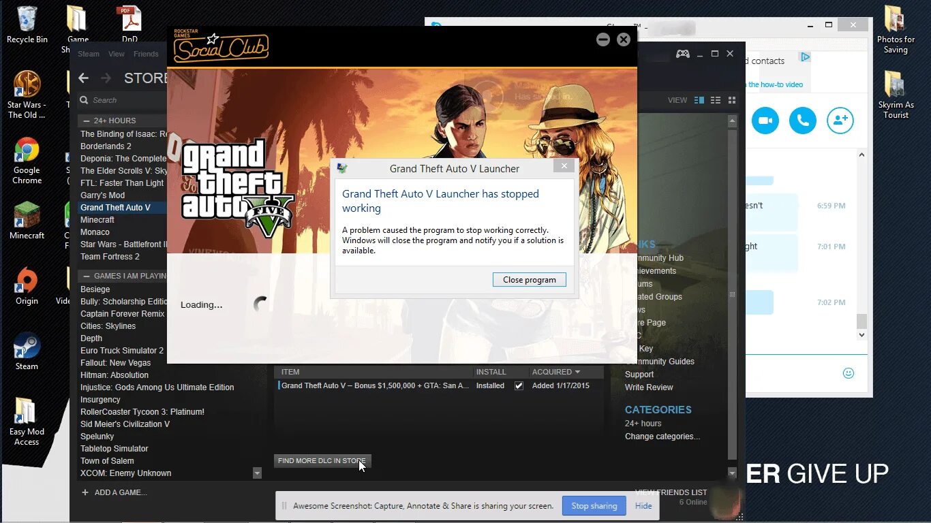Open the Recycle Bin desktop icon
This screenshot has height=523, width=931.
[27, 25]
